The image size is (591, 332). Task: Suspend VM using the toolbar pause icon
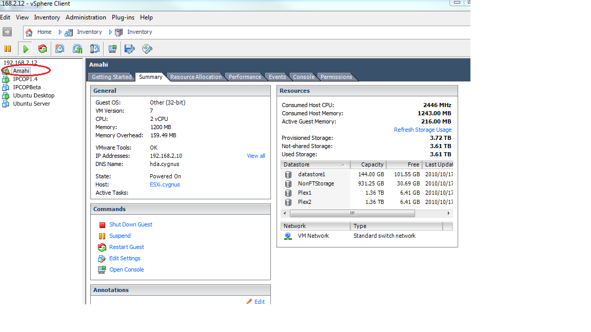(8, 49)
